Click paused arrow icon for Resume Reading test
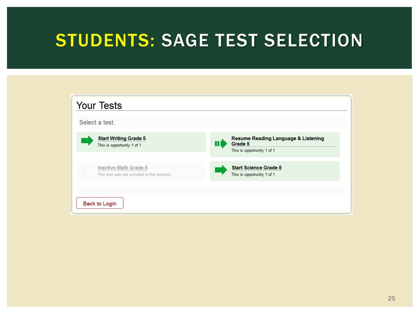This screenshot has height=315, width=420. [x=221, y=144]
